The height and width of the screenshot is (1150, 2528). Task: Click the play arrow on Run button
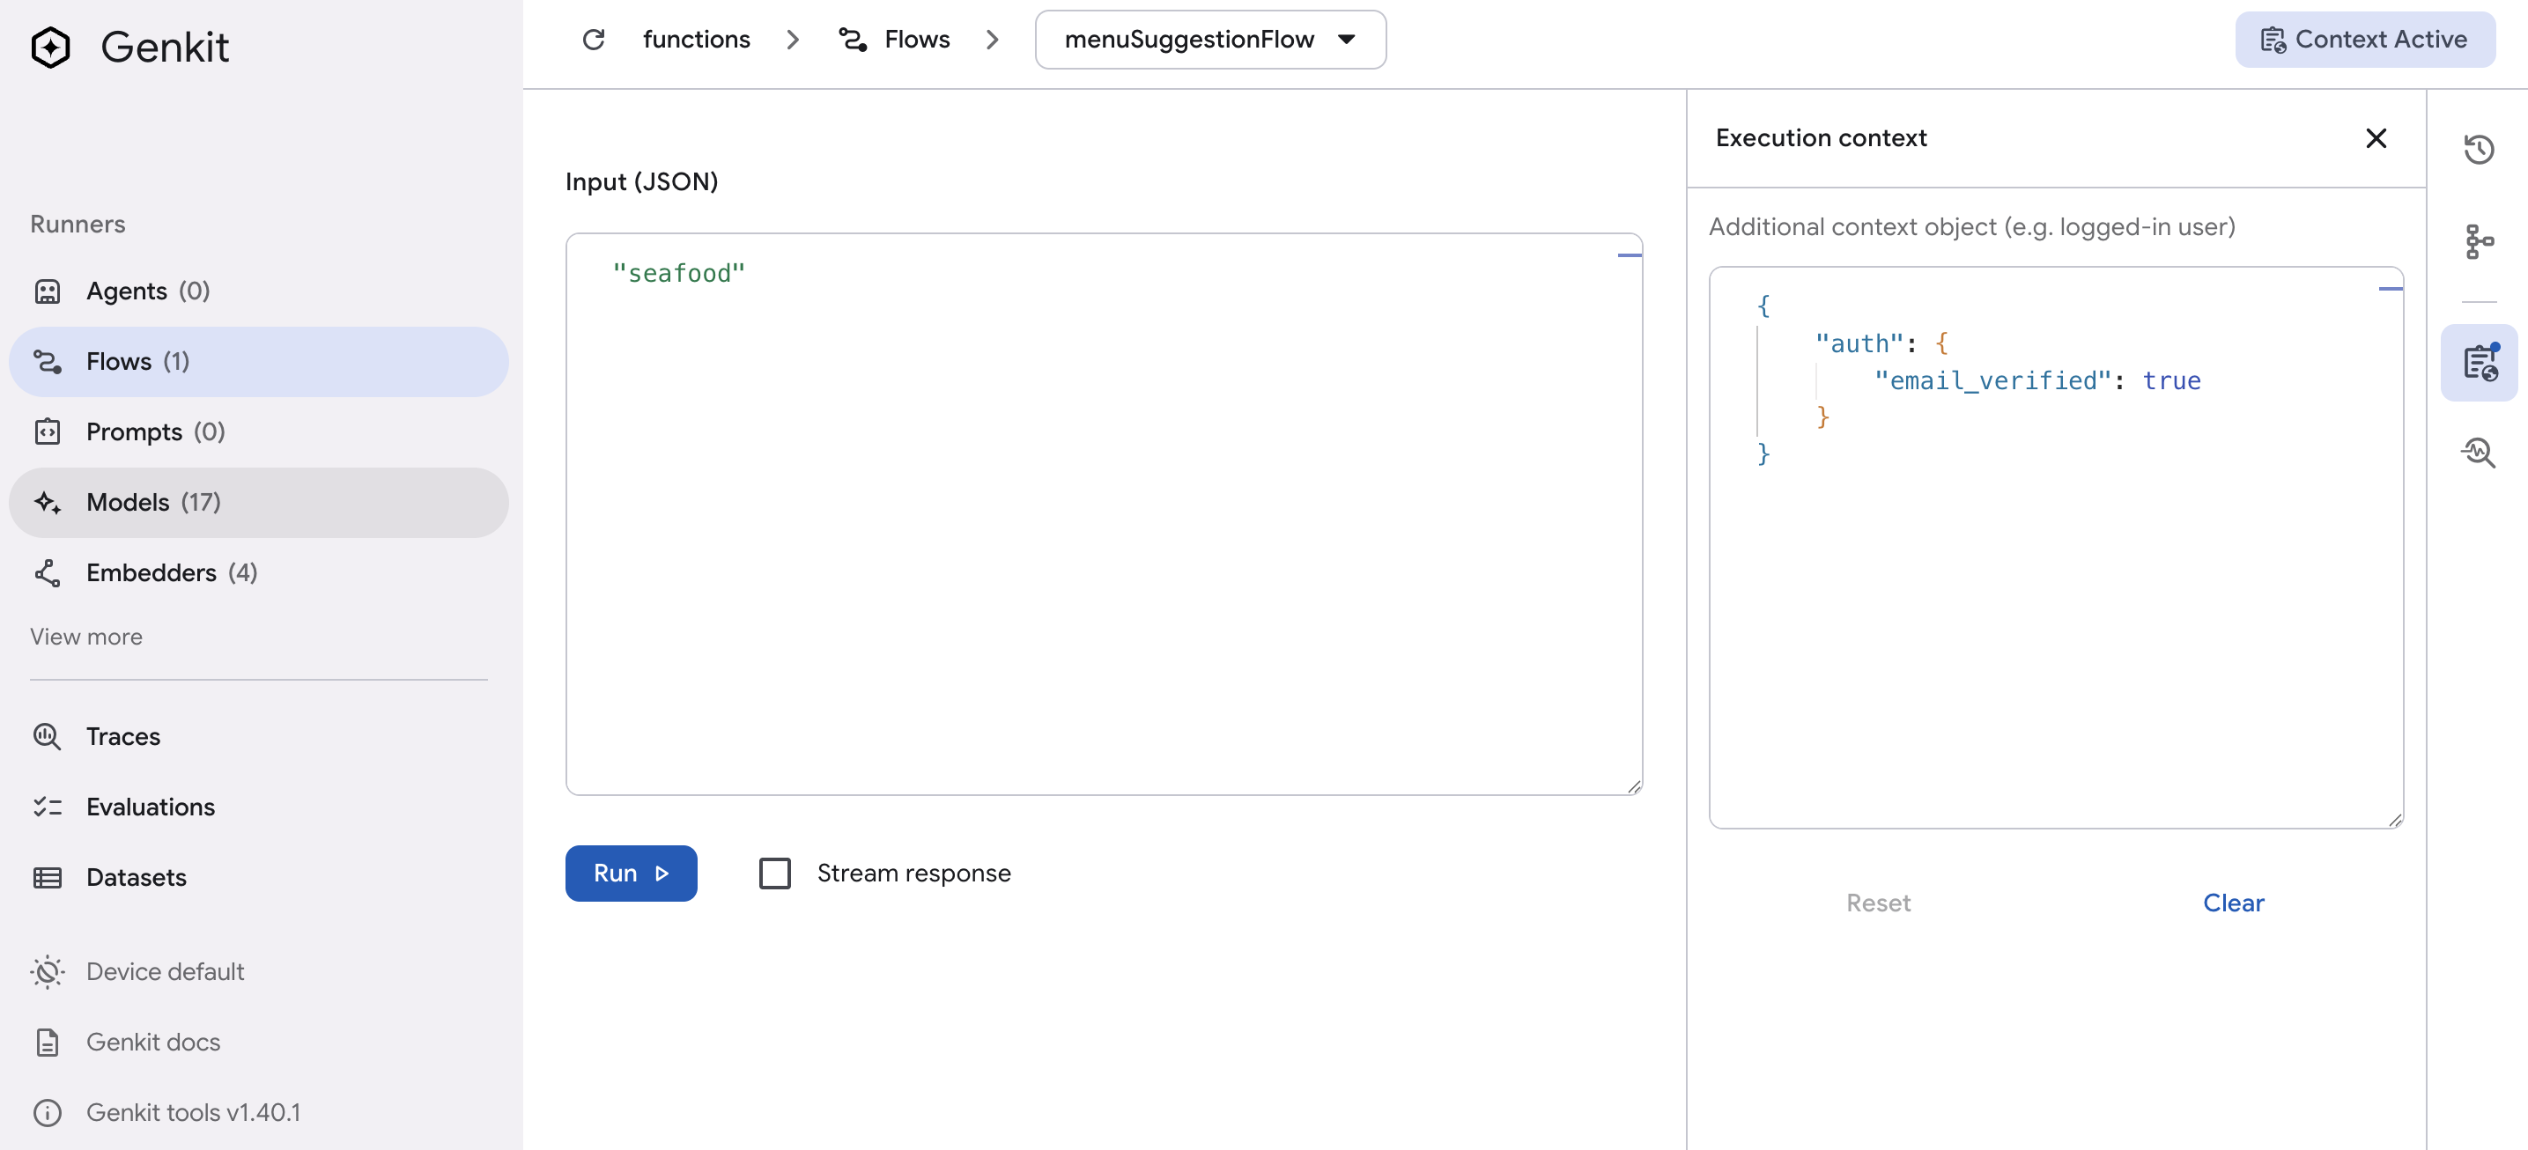662,874
